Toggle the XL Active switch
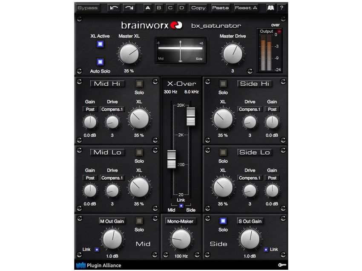The width and height of the screenshot is (362, 271). [x=100, y=44]
